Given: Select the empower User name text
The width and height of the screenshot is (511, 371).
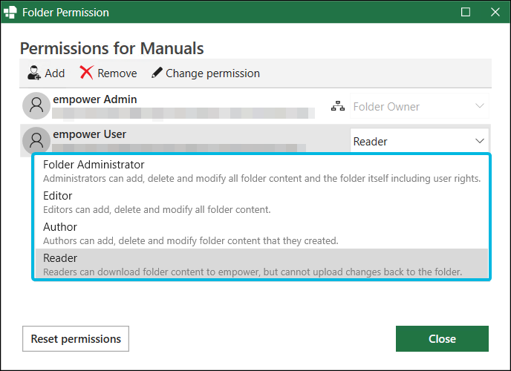Looking at the screenshot, I should tap(89, 134).
